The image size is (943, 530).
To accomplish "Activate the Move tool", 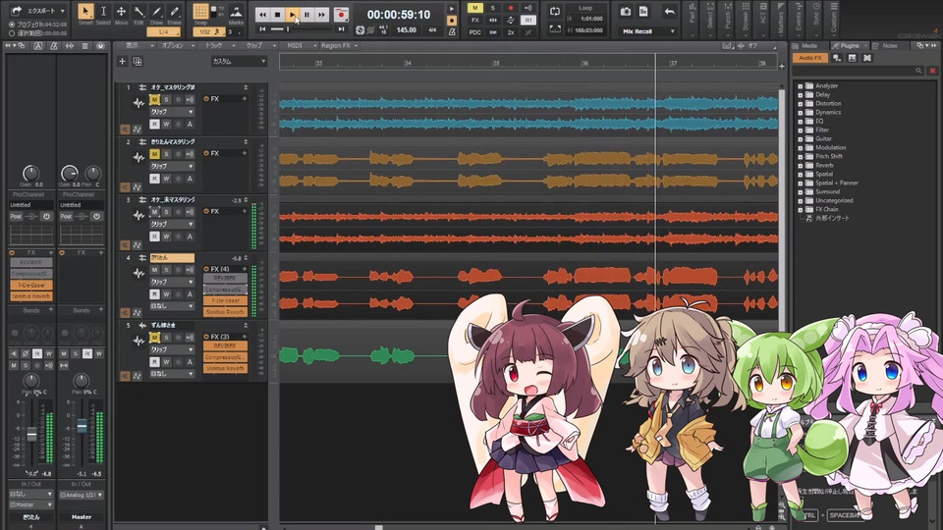I will point(121,12).
